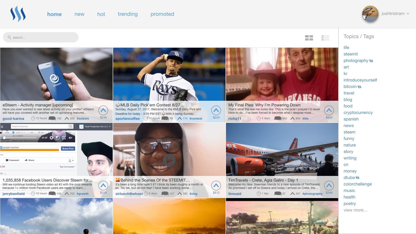Viewport: 416px width, 234px height.
Task: Click the clock icon on timsaid post
Action: pos(259,194)
